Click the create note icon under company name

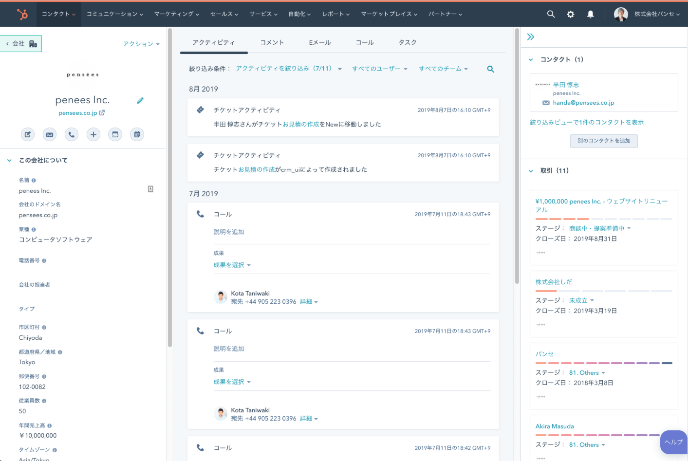pyautogui.click(x=28, y=134)
